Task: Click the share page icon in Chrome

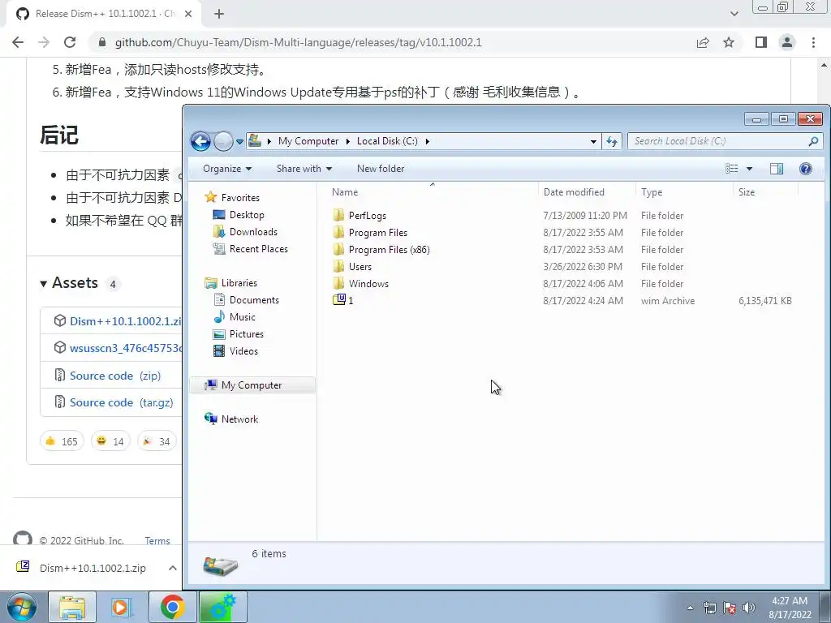Action: pyautogui.click(x=703, y=42)
